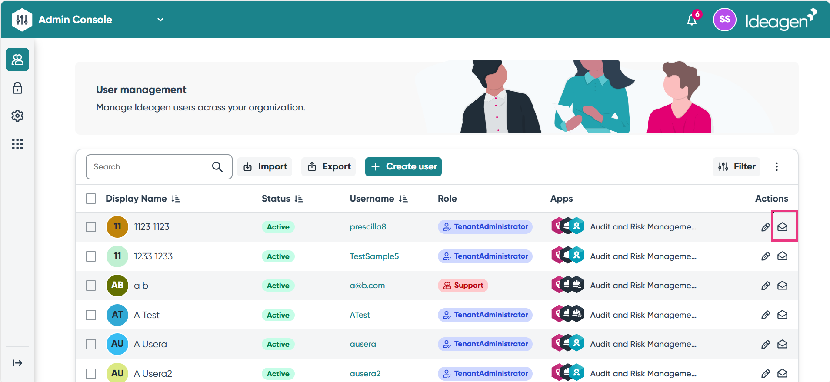The image size is (830, 382).
Task: Select all users with header checkbox
Action: coord(91,199)
